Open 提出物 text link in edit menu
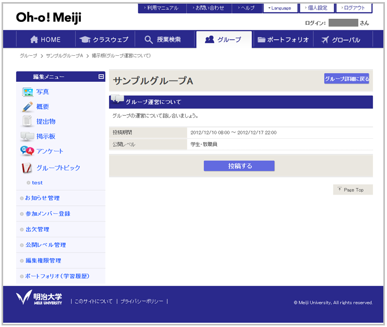 point(46,122)
